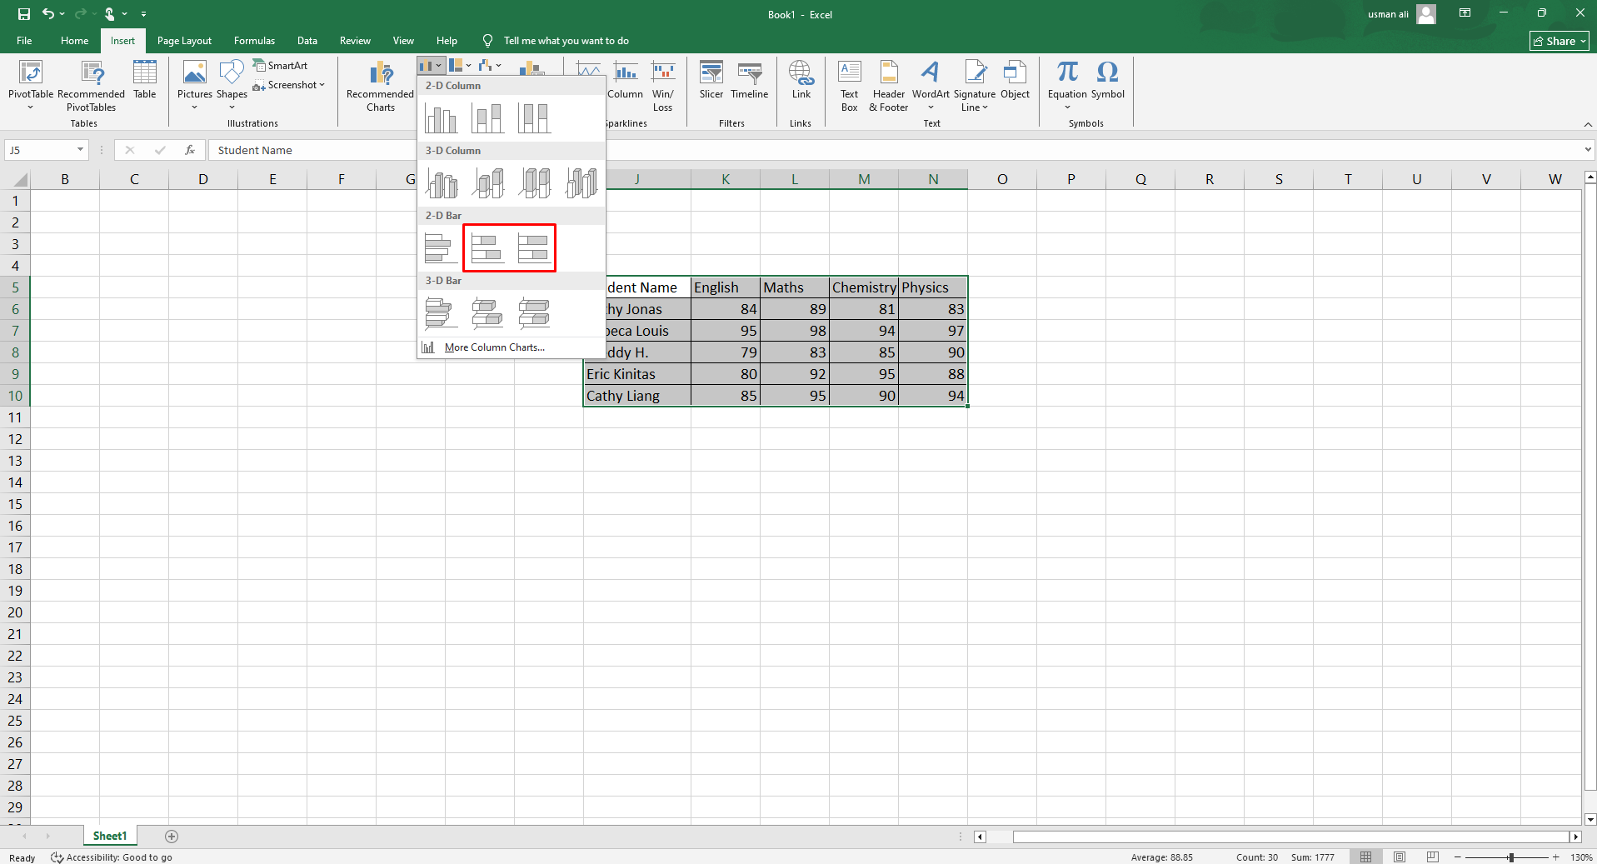
Task: Expand the Name Box dropdown
Action: (81, 150)
